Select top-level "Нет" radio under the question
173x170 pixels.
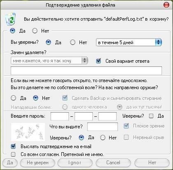click(x=35, y=31)
